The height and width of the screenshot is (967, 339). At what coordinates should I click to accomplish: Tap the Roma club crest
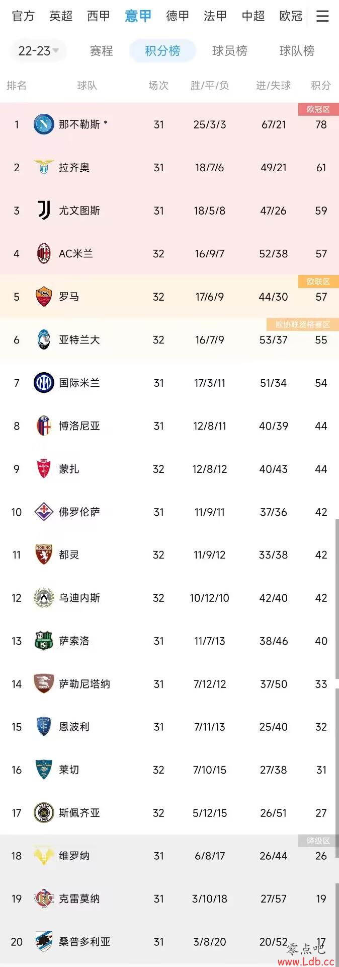click(x=44, y=297)
